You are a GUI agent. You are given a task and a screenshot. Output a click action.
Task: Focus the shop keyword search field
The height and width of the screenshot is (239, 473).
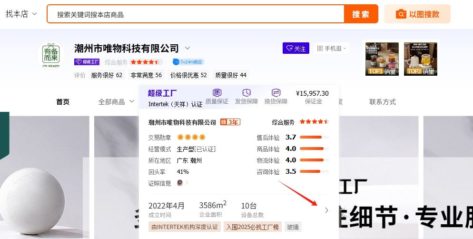coord(196,14)
